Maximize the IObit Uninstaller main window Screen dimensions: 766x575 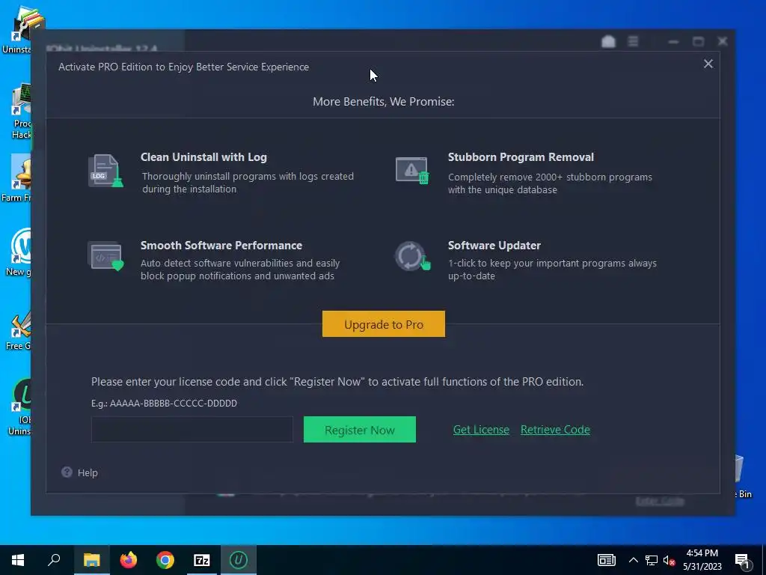pos(698,42)
